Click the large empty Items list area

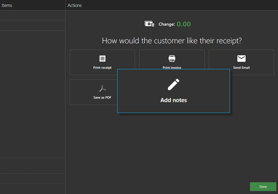pyautogui.click(x=33, y=94)
